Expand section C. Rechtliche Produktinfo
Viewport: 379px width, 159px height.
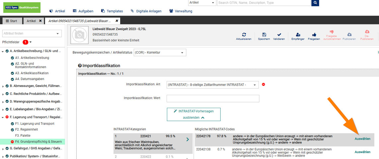3,94
